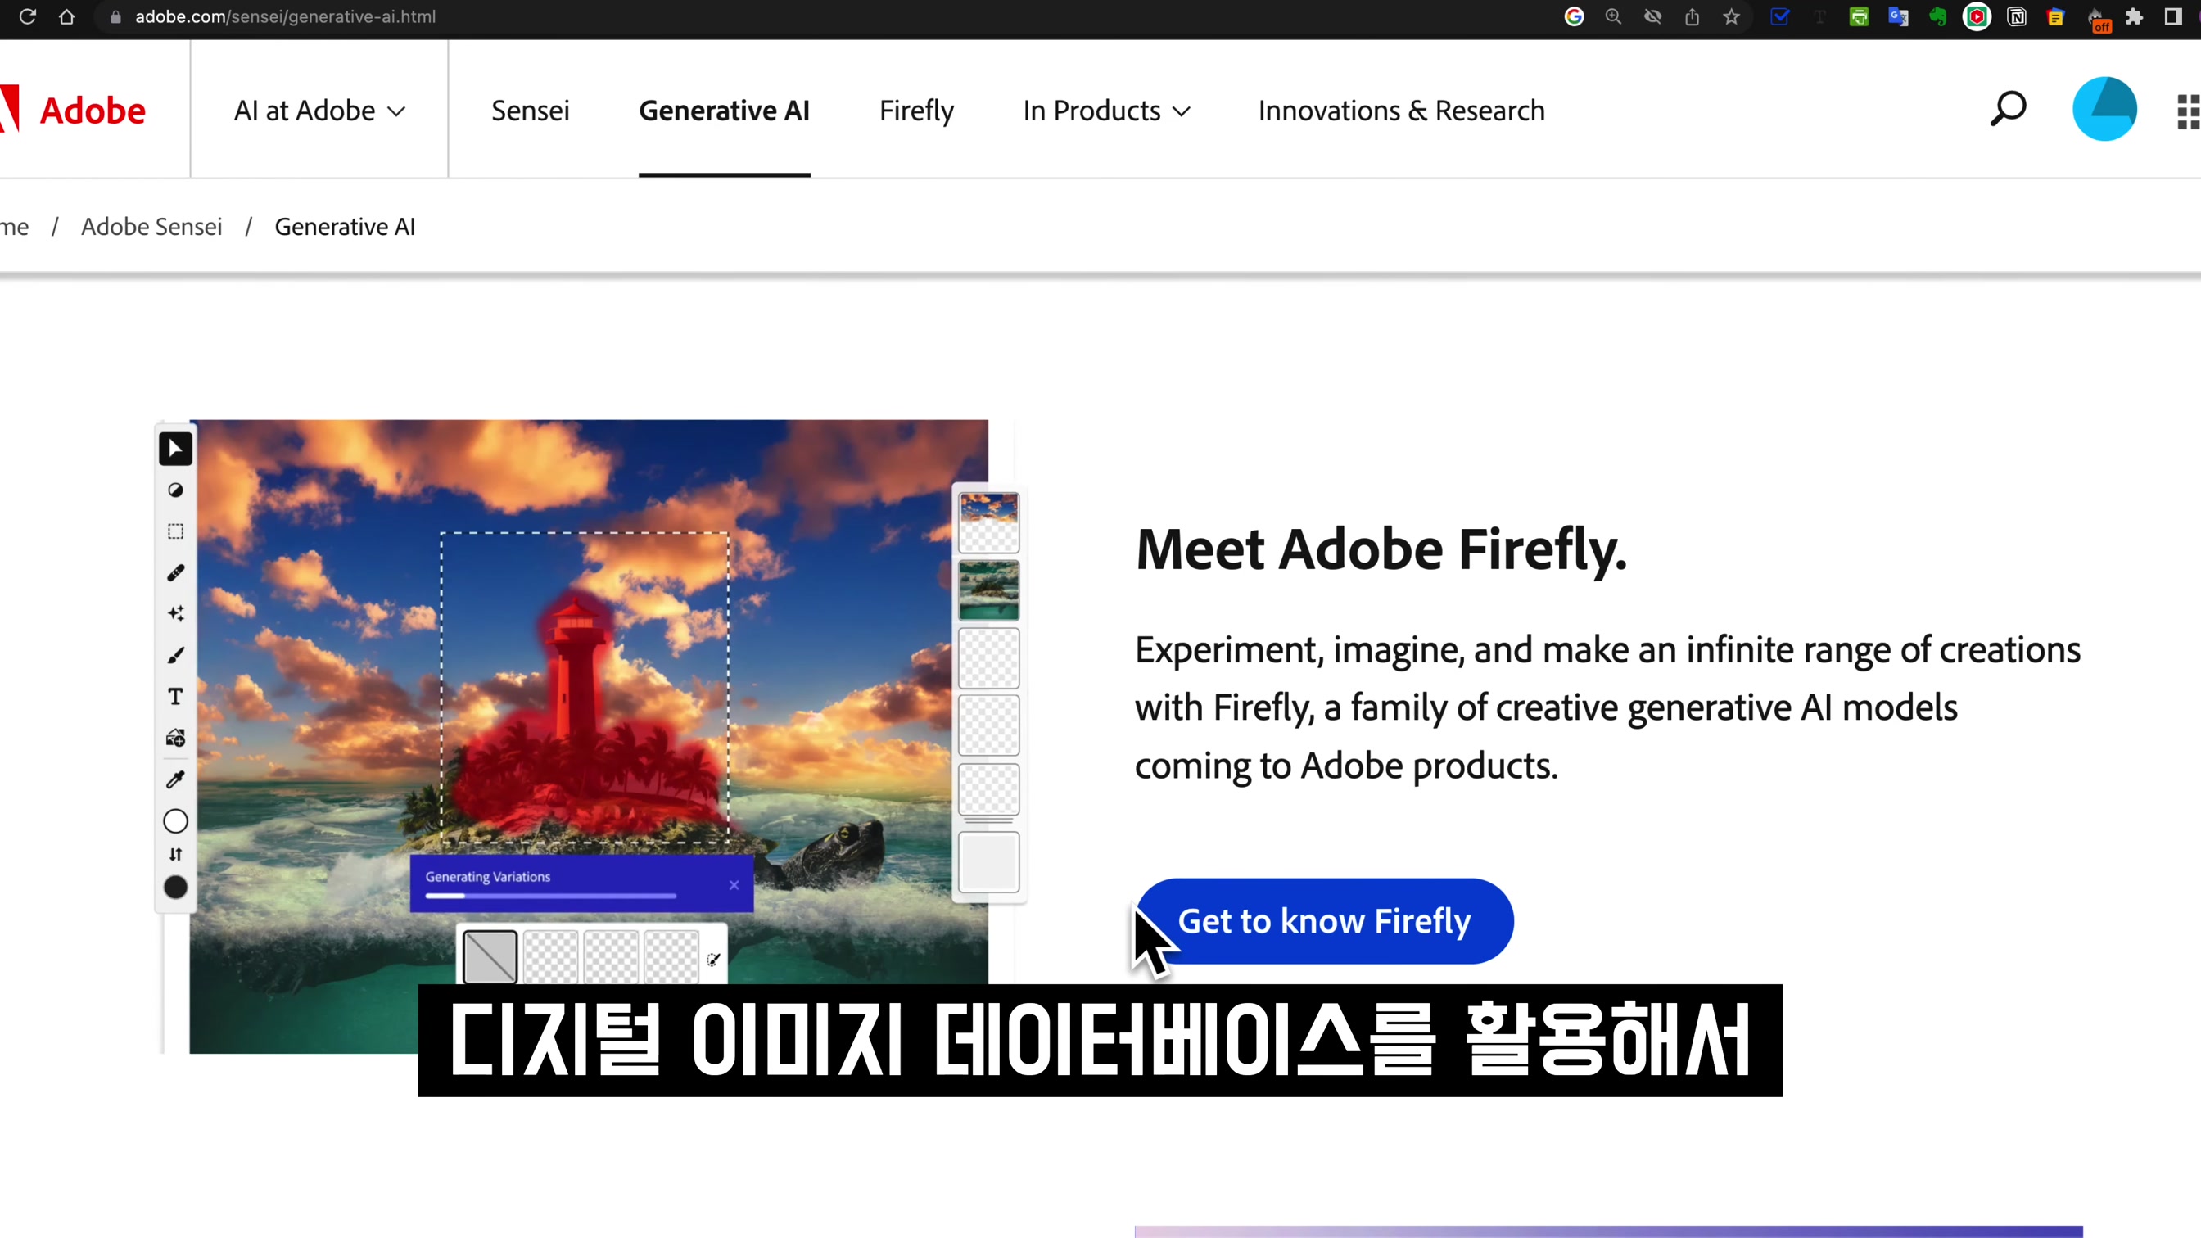Screen dimensions: 2201x1238
Task: Open the blue checkmark extension
Action: point(1780,16)
